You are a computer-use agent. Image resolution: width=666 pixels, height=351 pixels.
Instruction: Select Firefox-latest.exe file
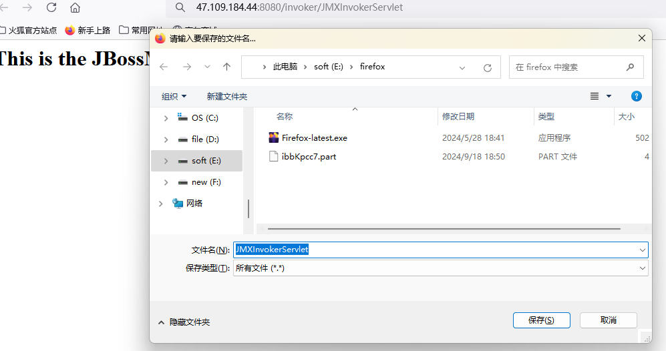tap(315, 138)
